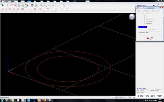Click the Move/Rotate command
164x102 pixels.
click(17, 12)
